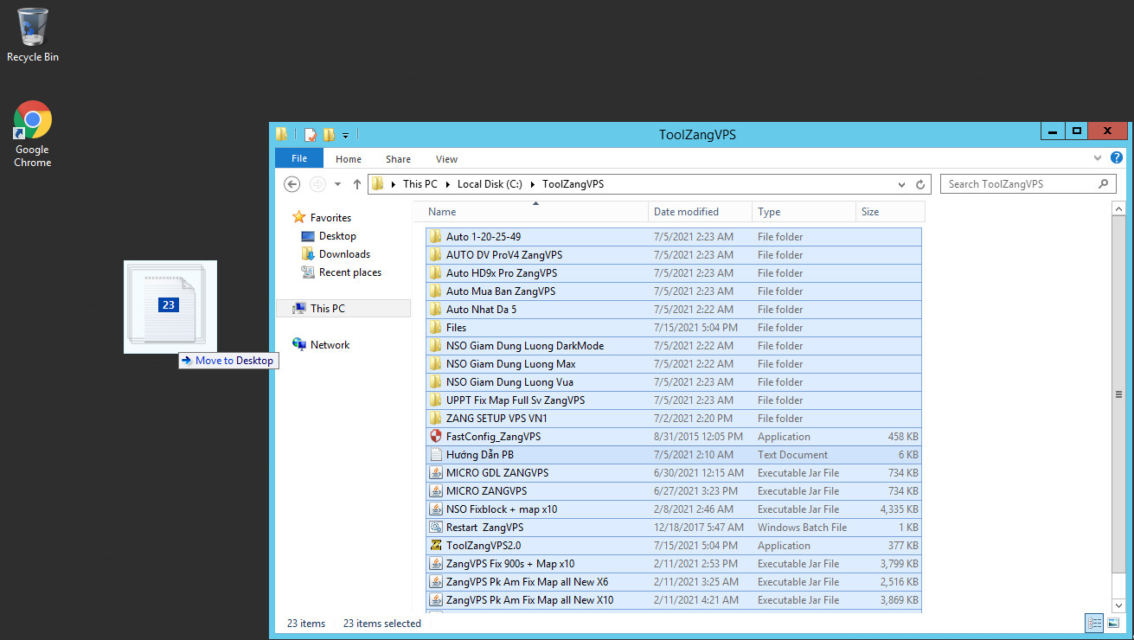This screenshot has width=1134, height=640.
Task: Open the File menu
Action: coord(298,158)
